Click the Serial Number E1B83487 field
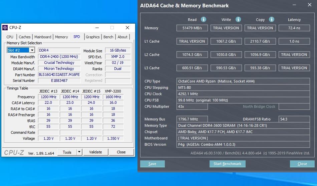Screen dimensions: 317x186 click(59, 81)
